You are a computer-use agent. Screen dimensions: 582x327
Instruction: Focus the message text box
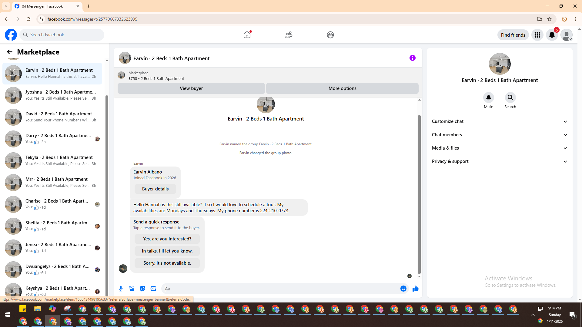click(282, 289)
